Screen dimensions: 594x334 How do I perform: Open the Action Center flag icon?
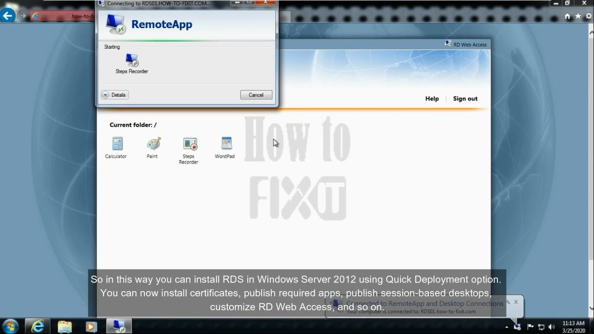point(530,327)
